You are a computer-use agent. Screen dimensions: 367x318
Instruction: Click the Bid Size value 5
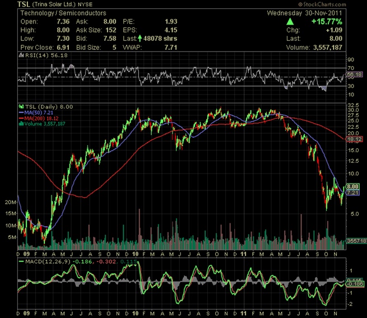pos(114,48)
